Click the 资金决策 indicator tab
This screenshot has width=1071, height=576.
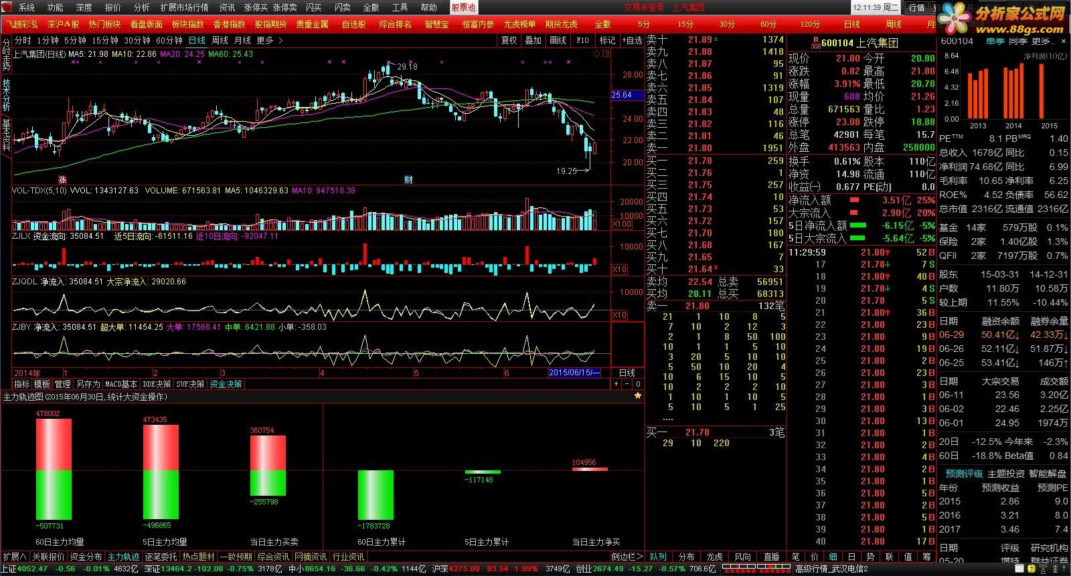pos(226,384)
